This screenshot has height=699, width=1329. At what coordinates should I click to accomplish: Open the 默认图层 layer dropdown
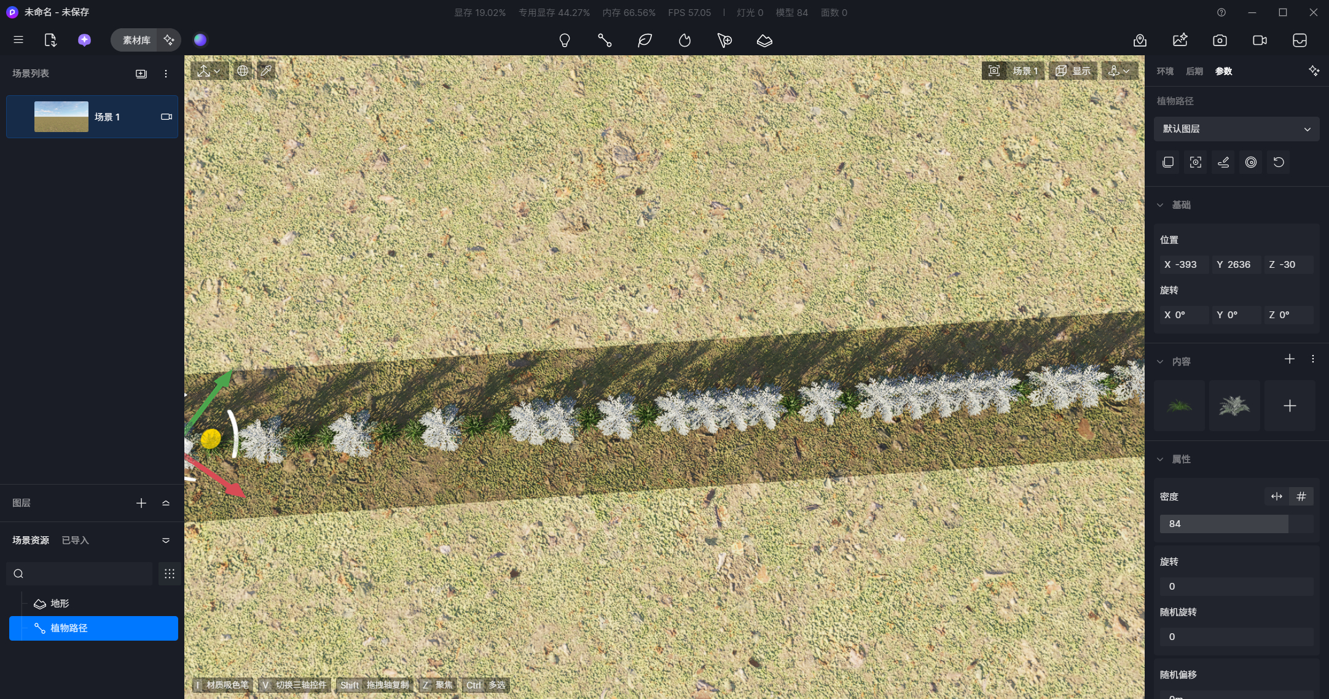[x=1236, y=129]
